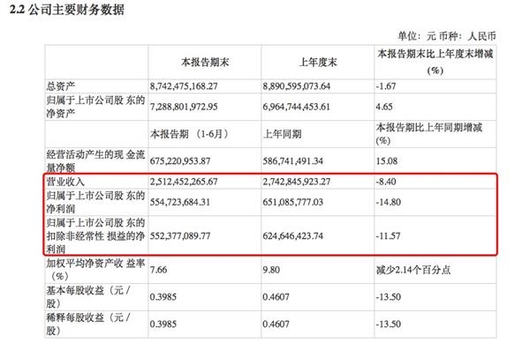Click the -8.40 revenue change cell
The image size is (530, 343).
click(x=386, y=182)
